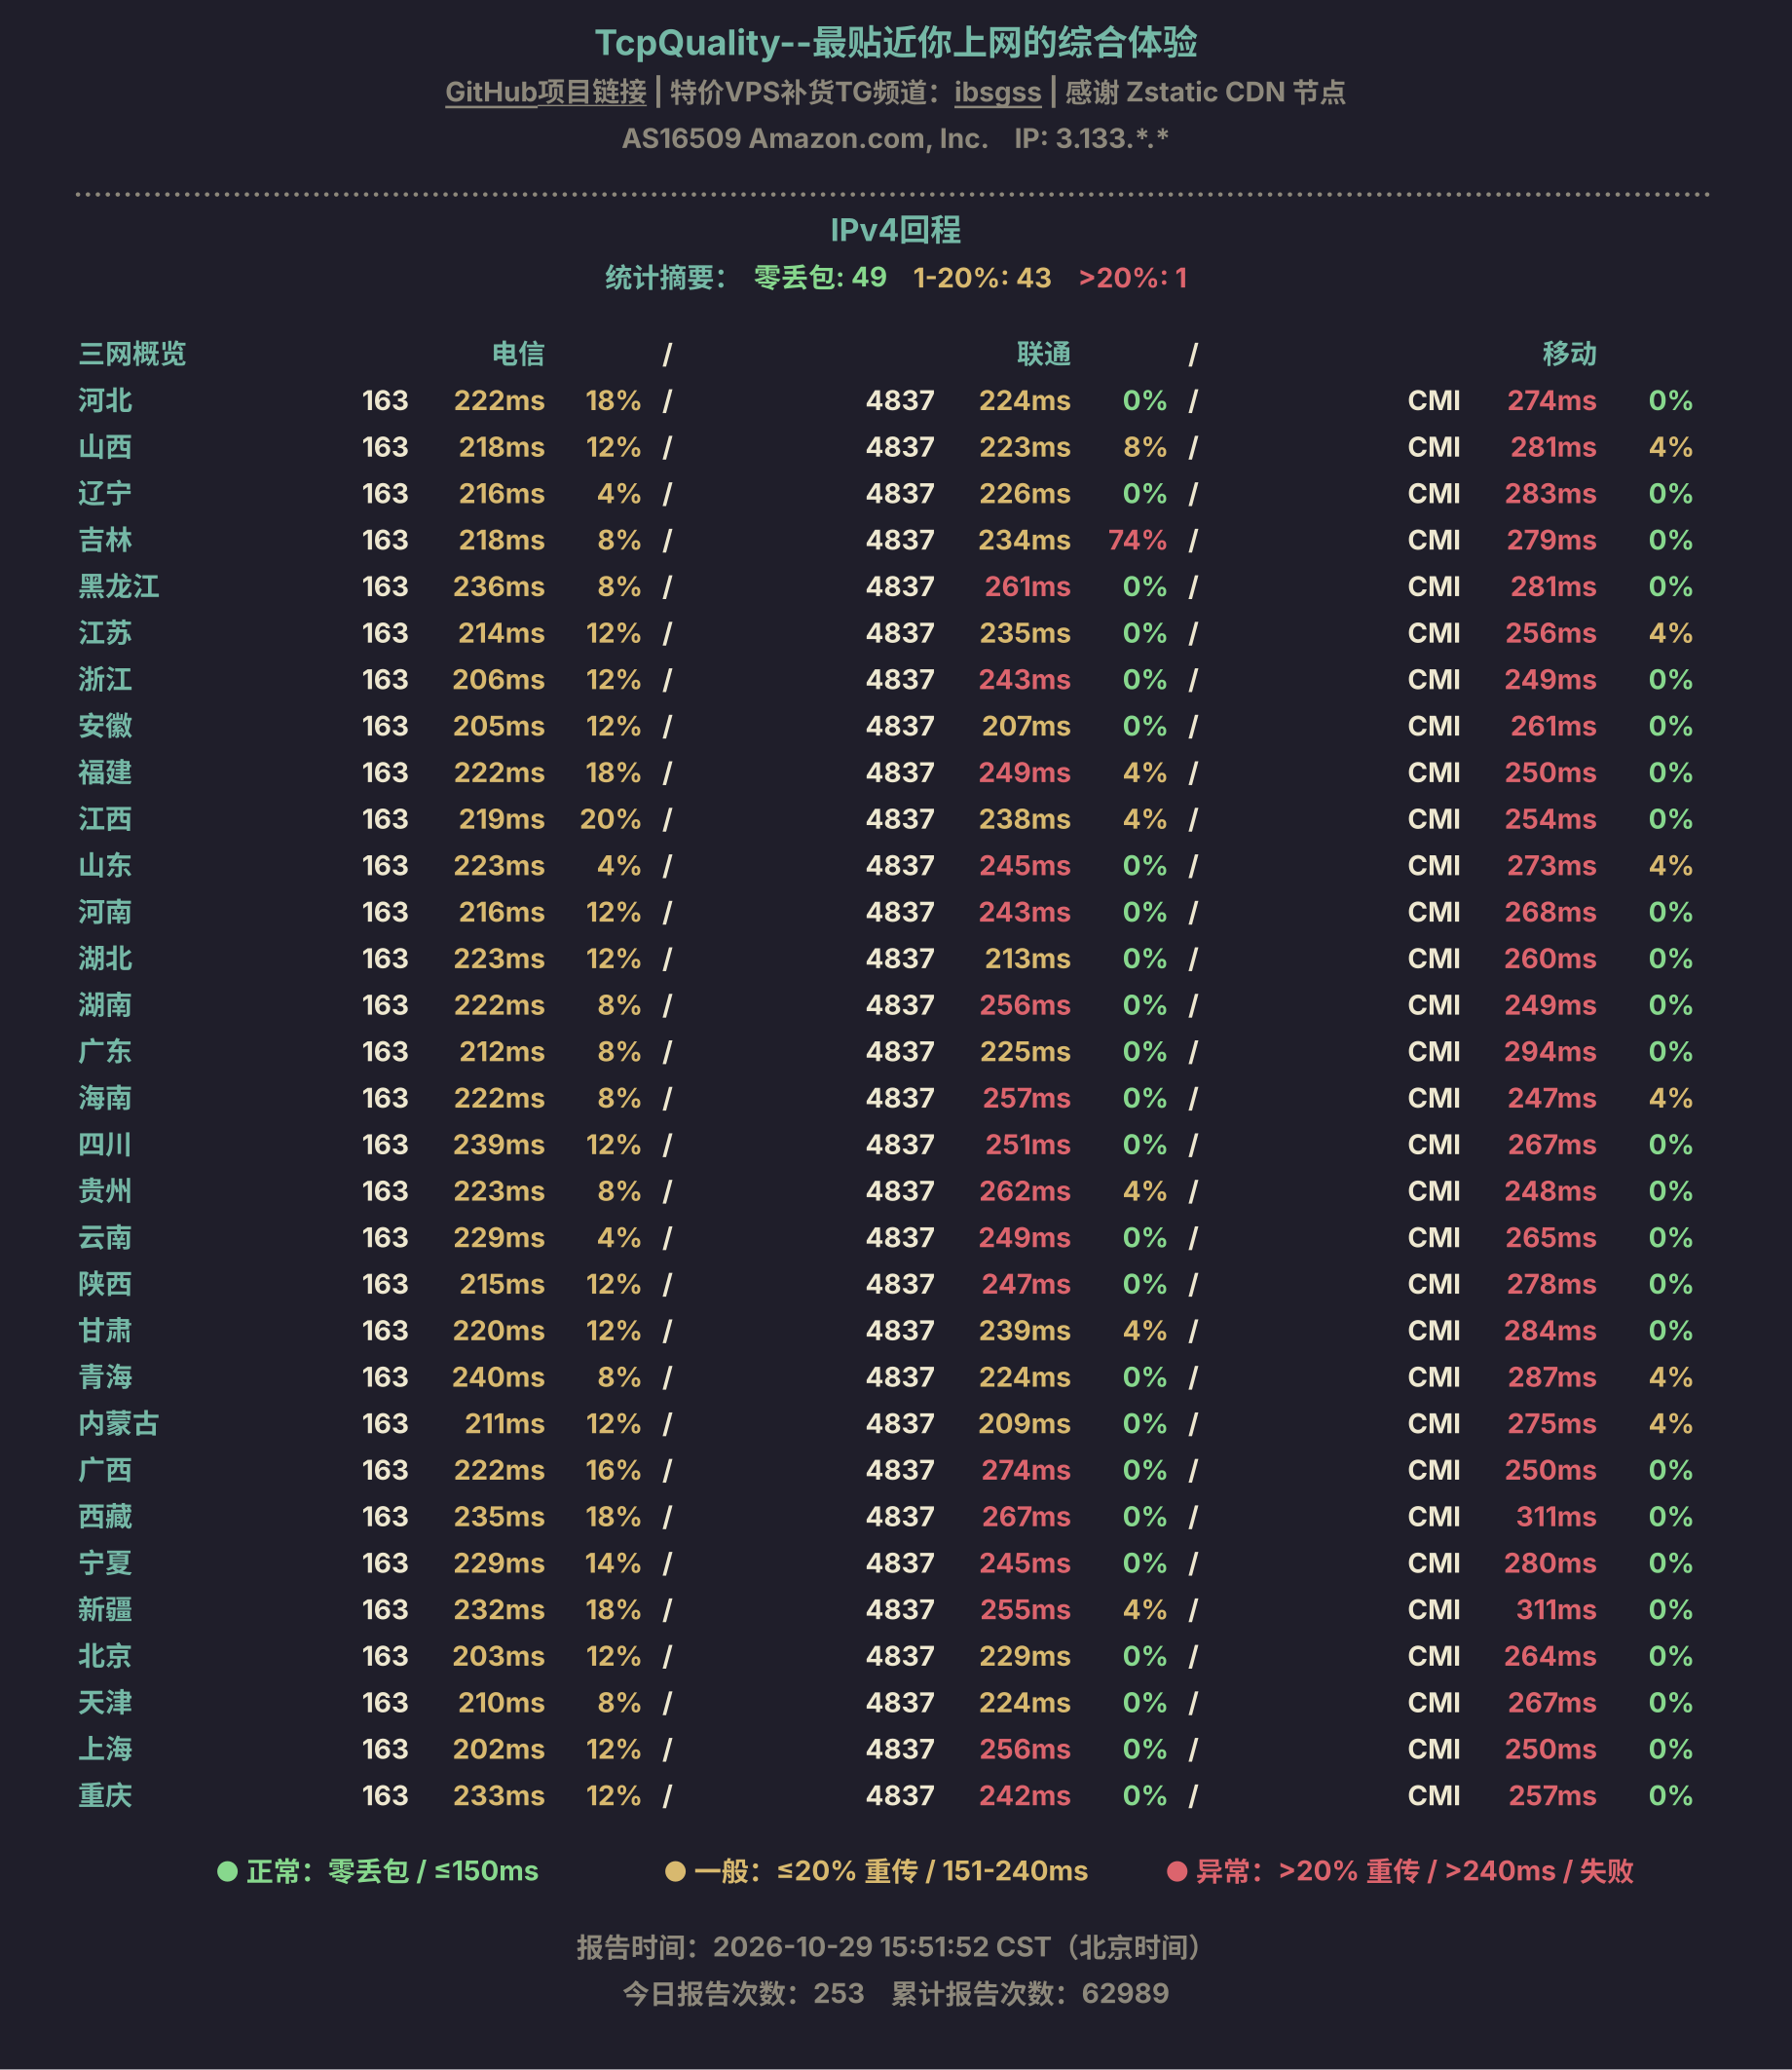The width and height of the screenshot is (1792, 2070).
Task: Select the 内蒙古 province row label
Action: [x=119, y=1423]
